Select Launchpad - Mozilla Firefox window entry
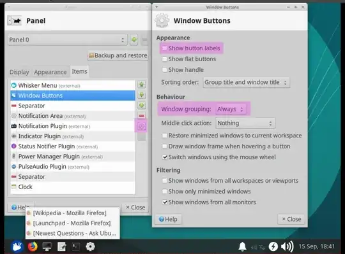Screen dimensions: 345x254 (73, 223)
